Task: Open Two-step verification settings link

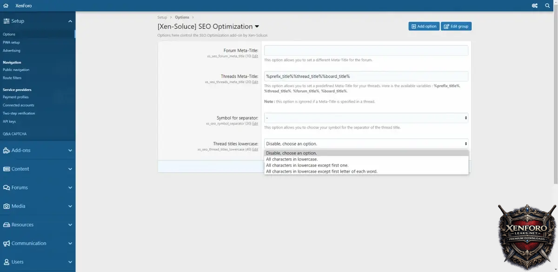Action: pos(19,113)
